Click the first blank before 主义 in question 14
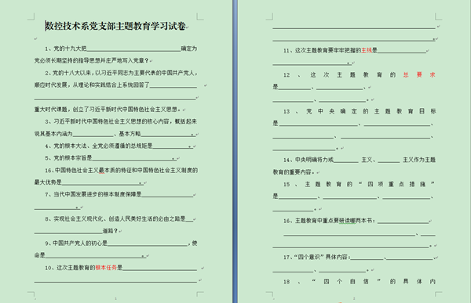471x303 pixels. pos(346,161)
